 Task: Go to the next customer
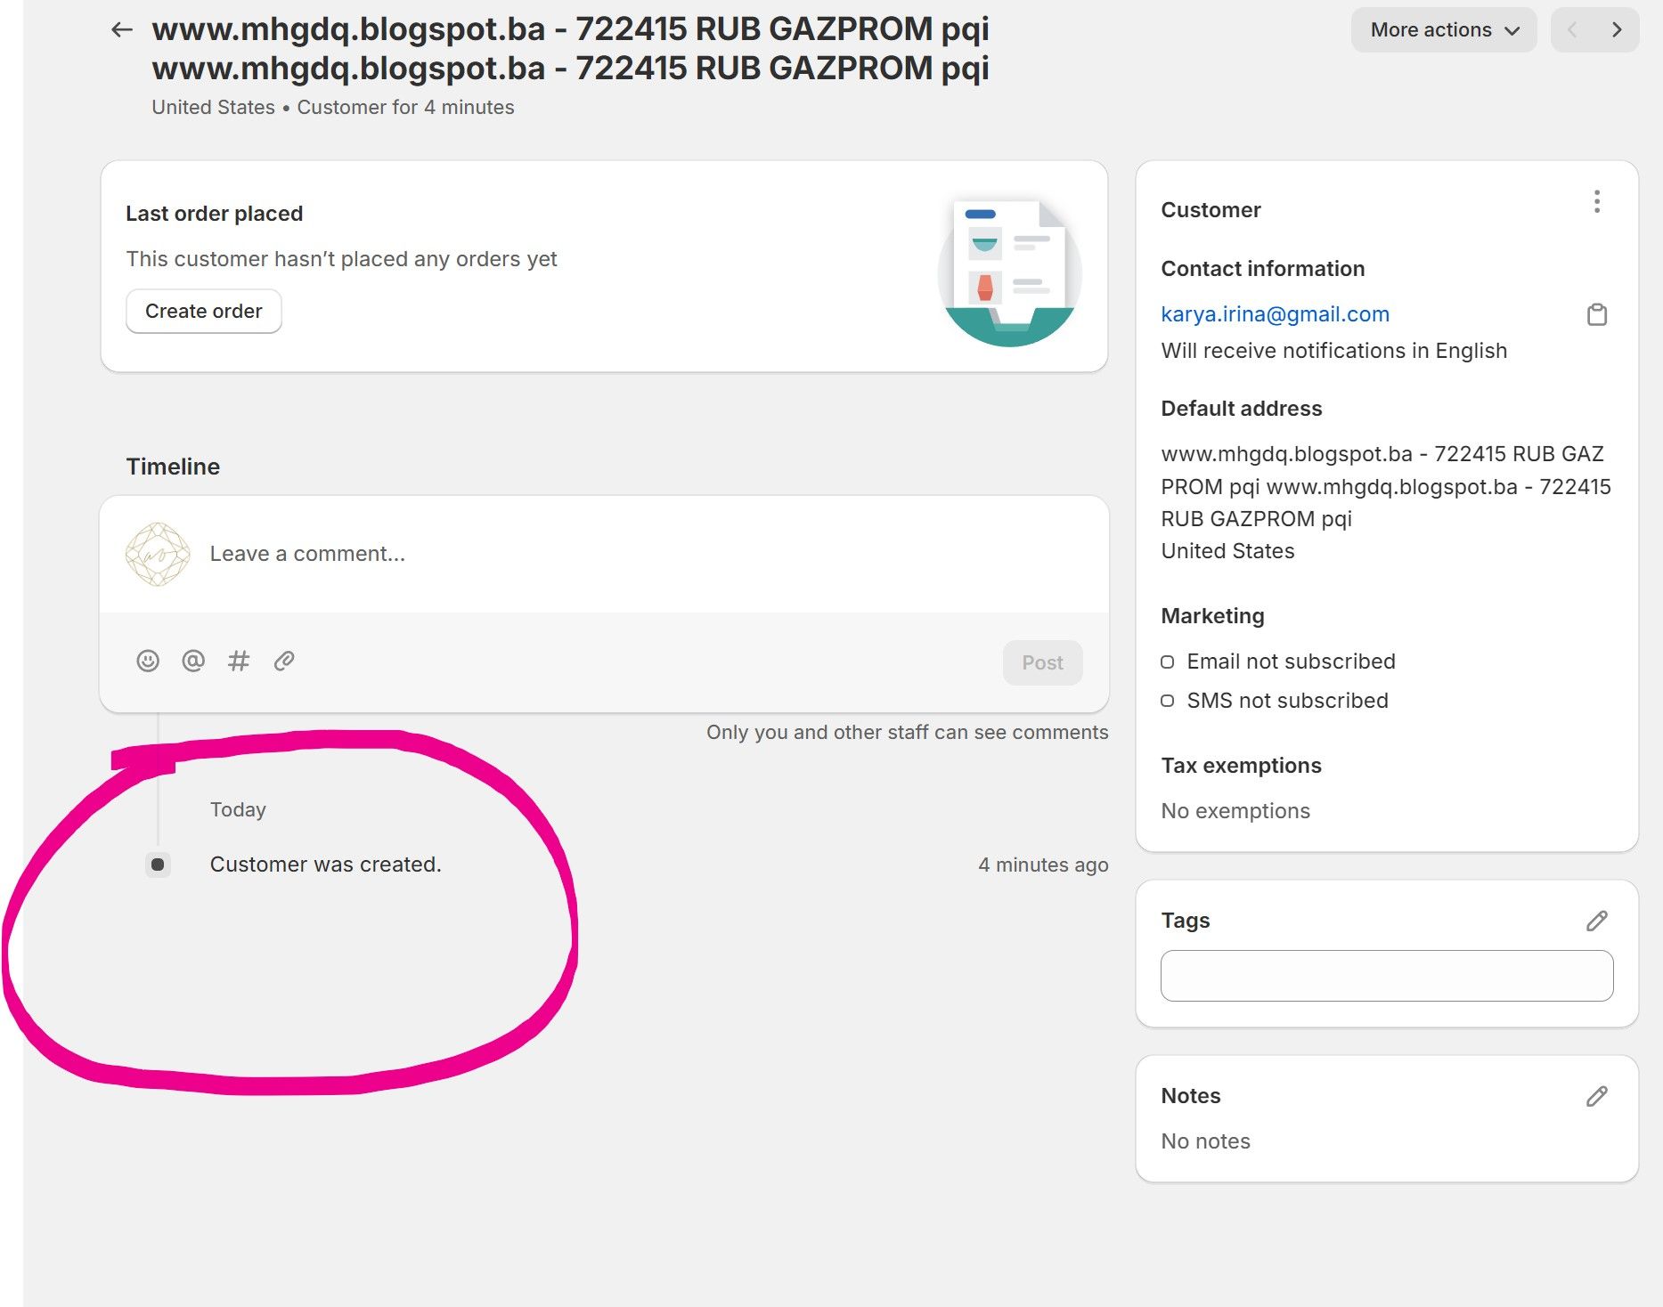pos(1617,30)
